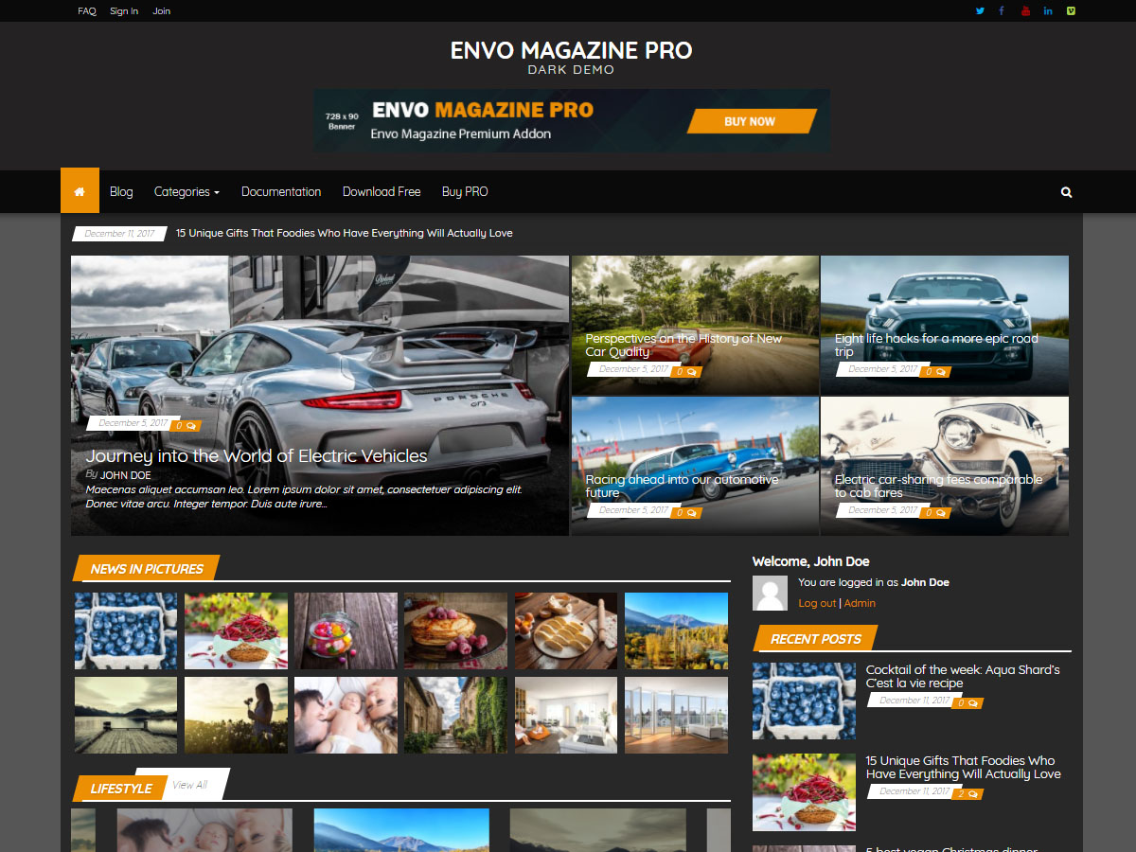
Task: Open comments badge on epic road trip post
Action: (935, 372)
